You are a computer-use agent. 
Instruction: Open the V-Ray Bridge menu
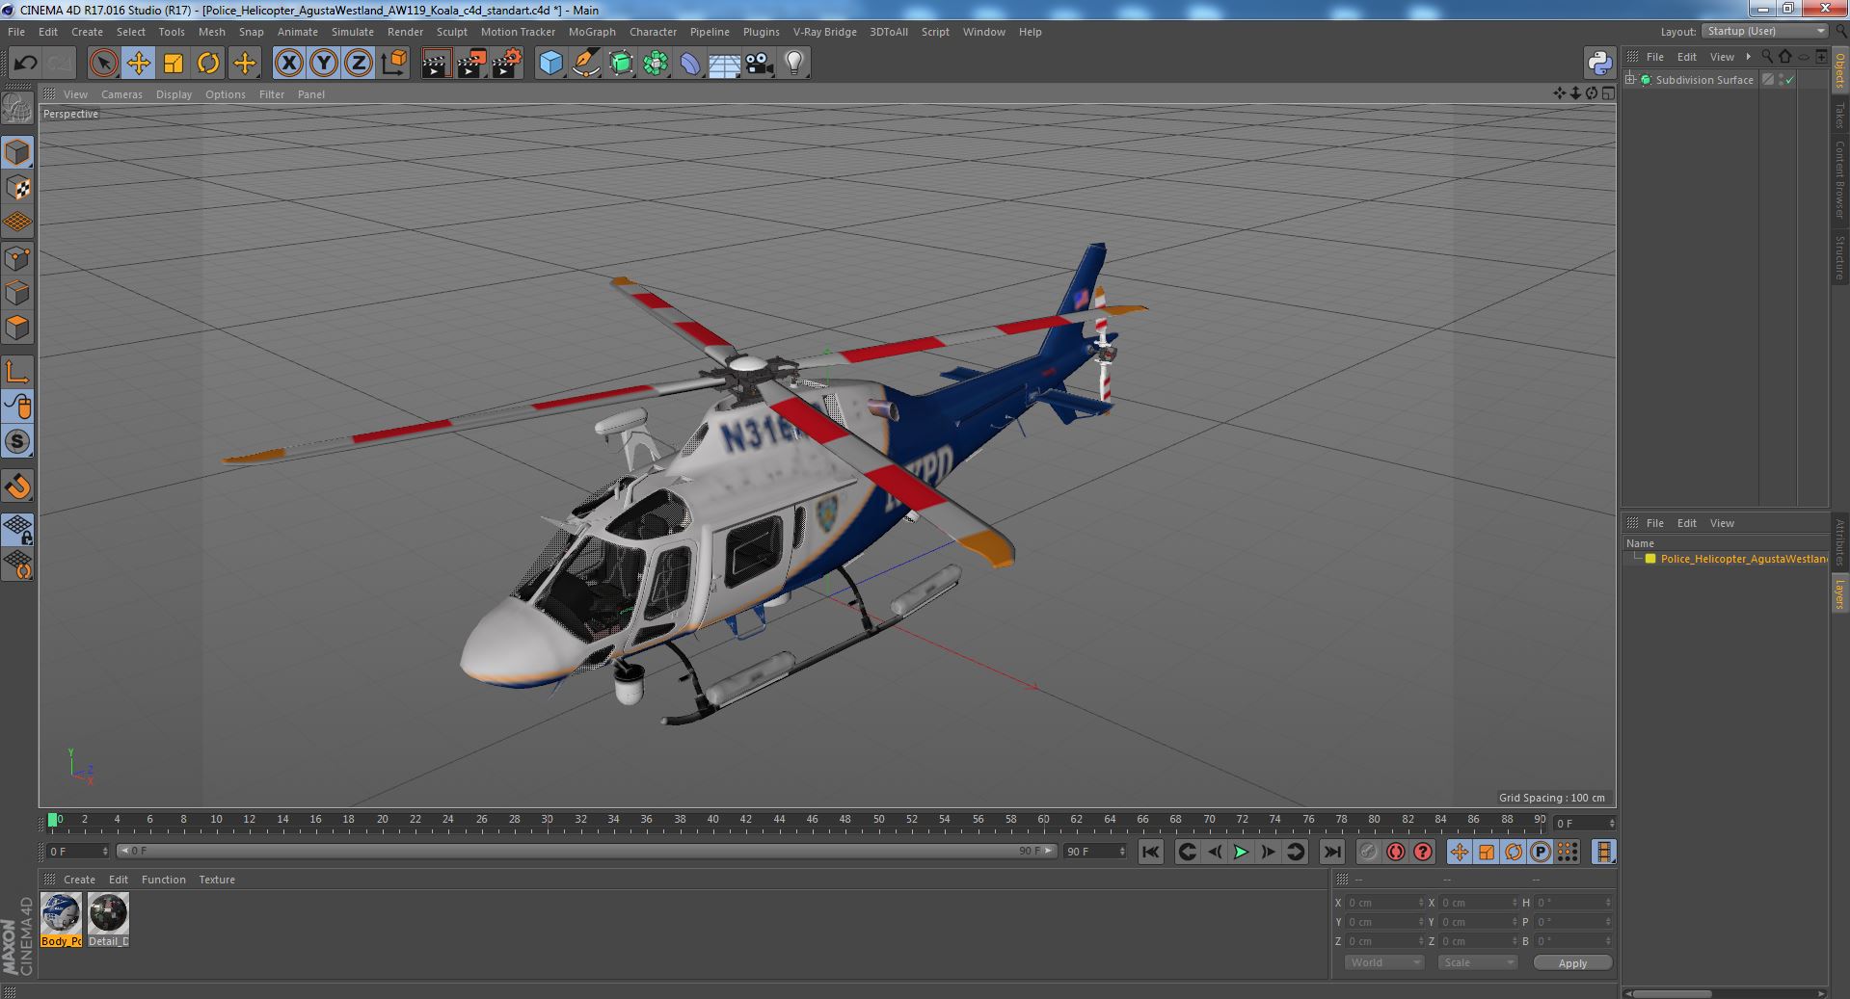[x=824, y=32]
